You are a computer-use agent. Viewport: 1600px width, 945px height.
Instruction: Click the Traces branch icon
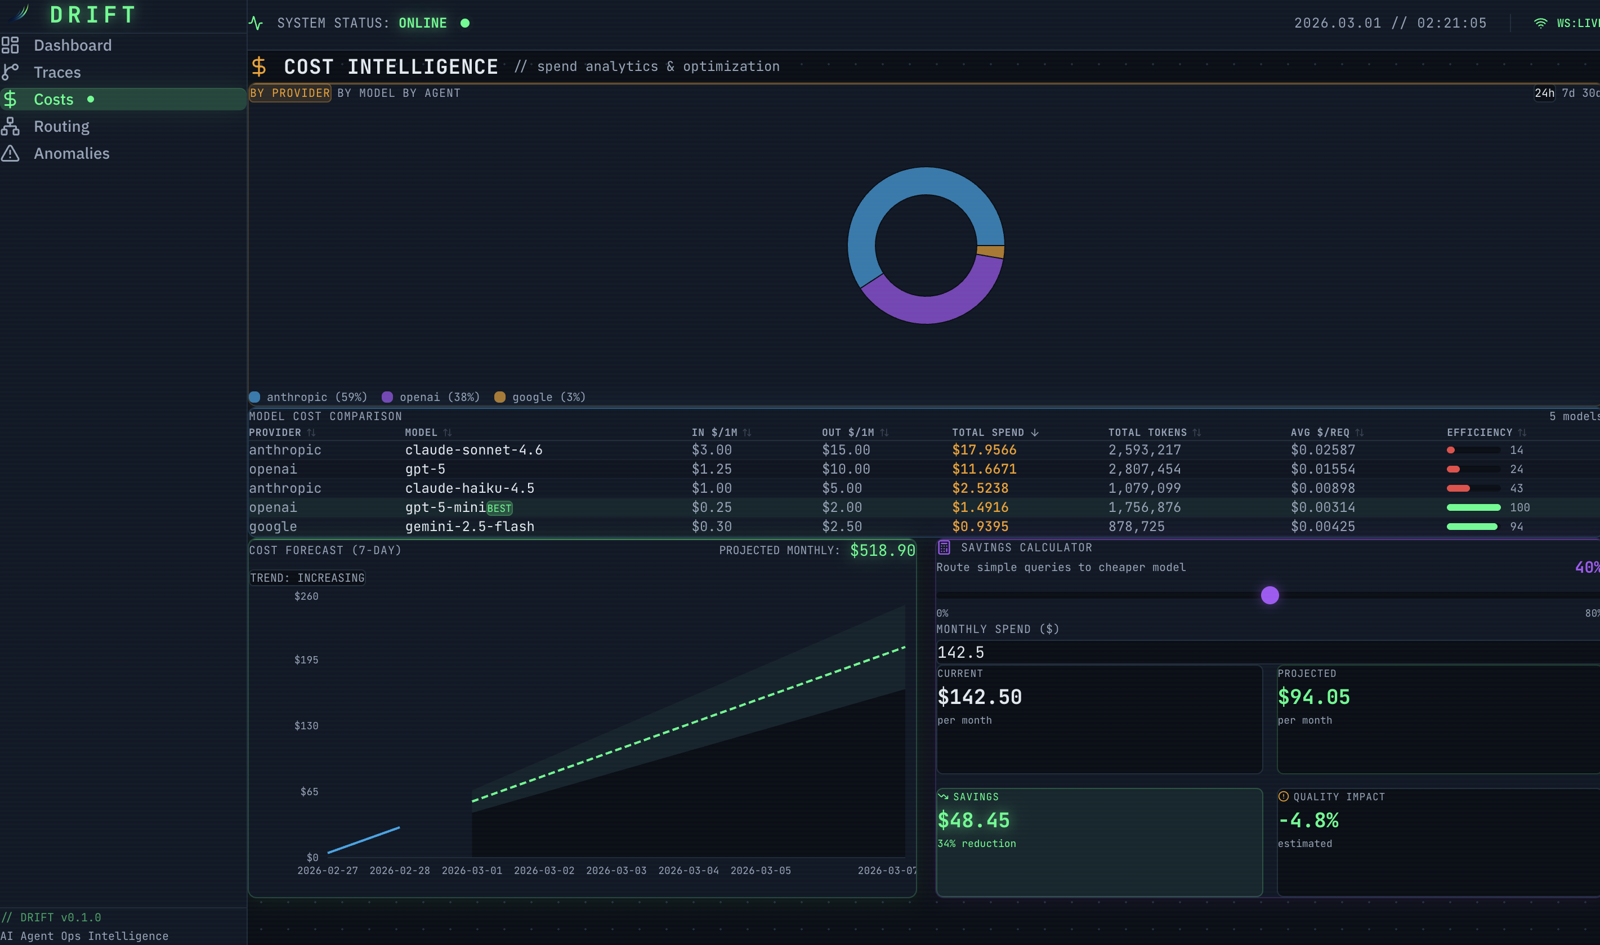(x=10, y=72)
